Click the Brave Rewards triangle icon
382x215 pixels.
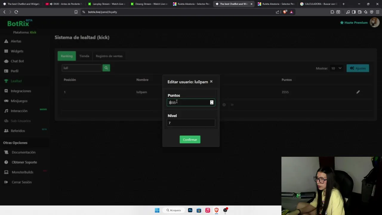291,12
